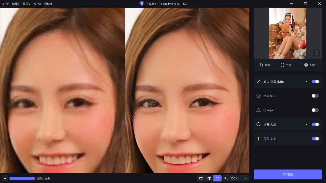Click the navigator thumbnail preview
326x183 pixels.
[x=288, y=33]
